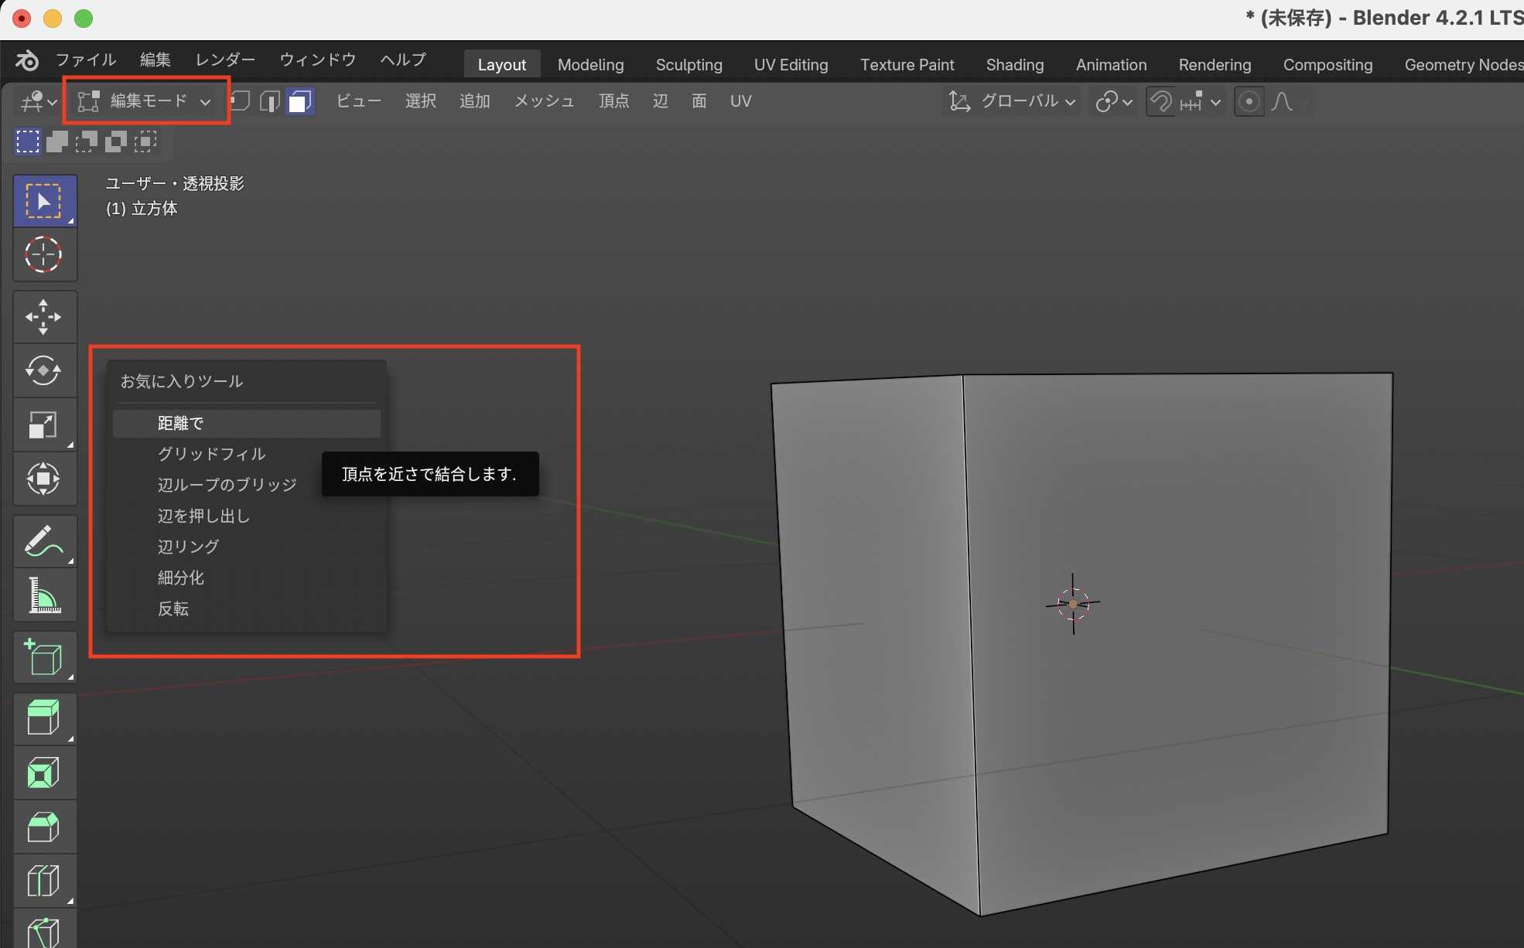Activate the Annotate pencil tool

(43, 540)
